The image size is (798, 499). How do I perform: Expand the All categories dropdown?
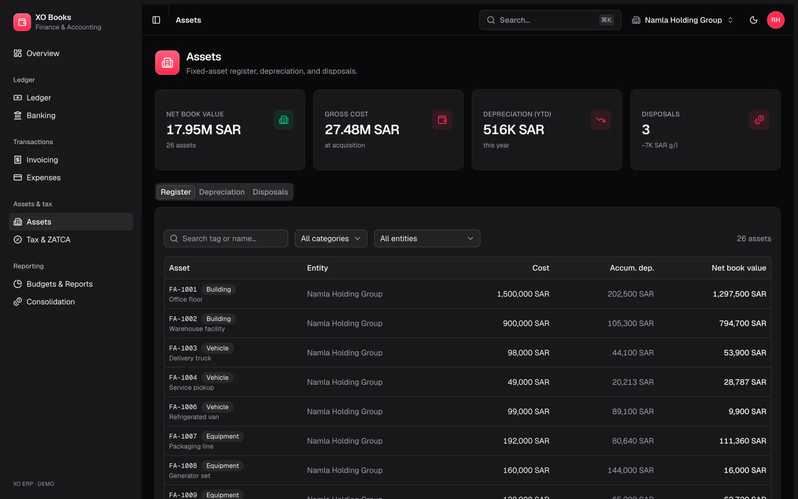pyautogui.click(x=331, y=239)
